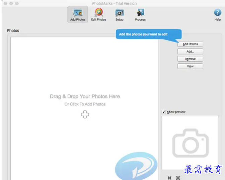Open the Add Photos toolbar step
Image resolution: width=225 pixels, height=180 pixels.
(x=78, y=14)
